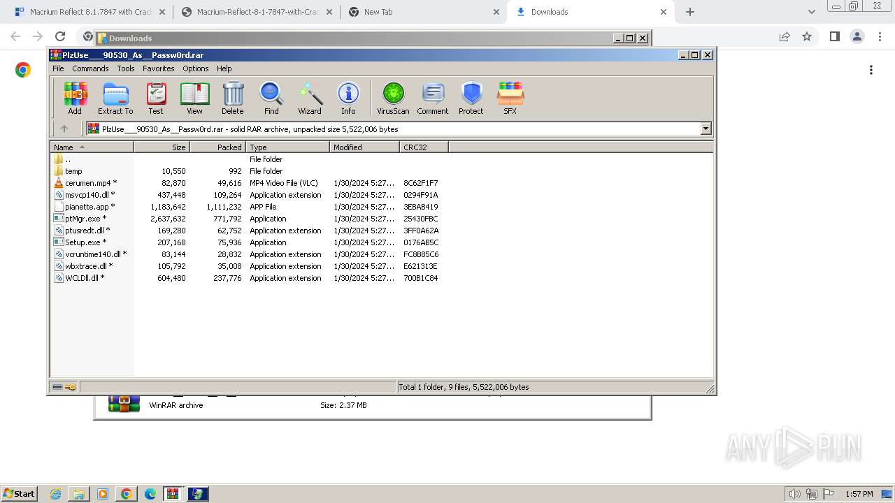Open Chrome side panel icon
This screenshot has height=503, width=895.
834,36
